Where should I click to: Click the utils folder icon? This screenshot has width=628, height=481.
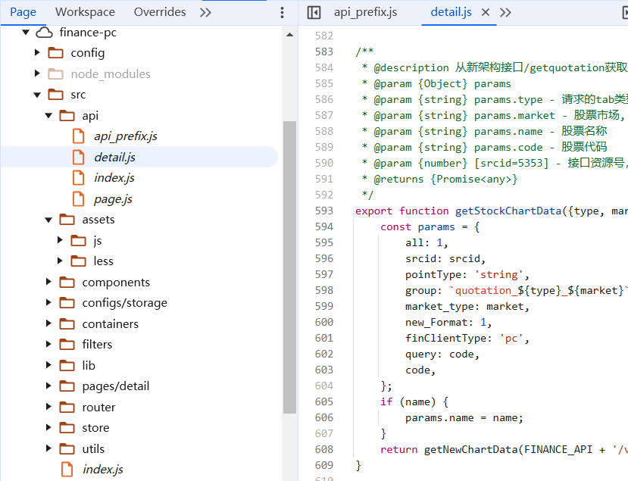pyautogui.click(x=67, y=448)
